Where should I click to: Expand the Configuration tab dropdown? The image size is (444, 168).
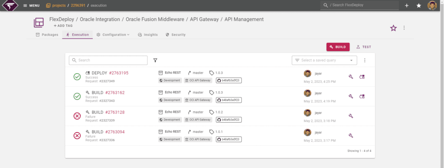(113, 35)
